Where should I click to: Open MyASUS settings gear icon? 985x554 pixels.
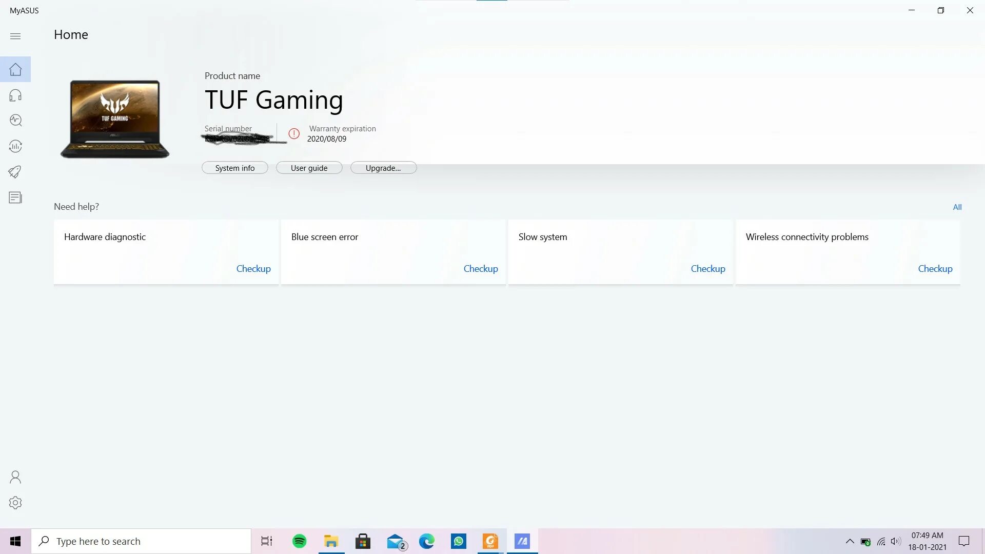tap(15, 503)
